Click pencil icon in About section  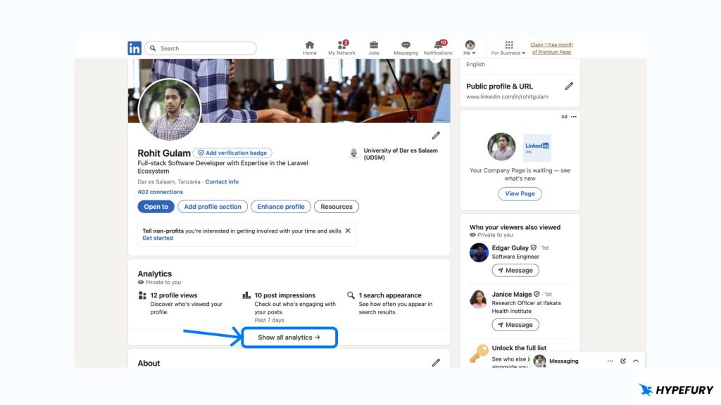(436, 363)
